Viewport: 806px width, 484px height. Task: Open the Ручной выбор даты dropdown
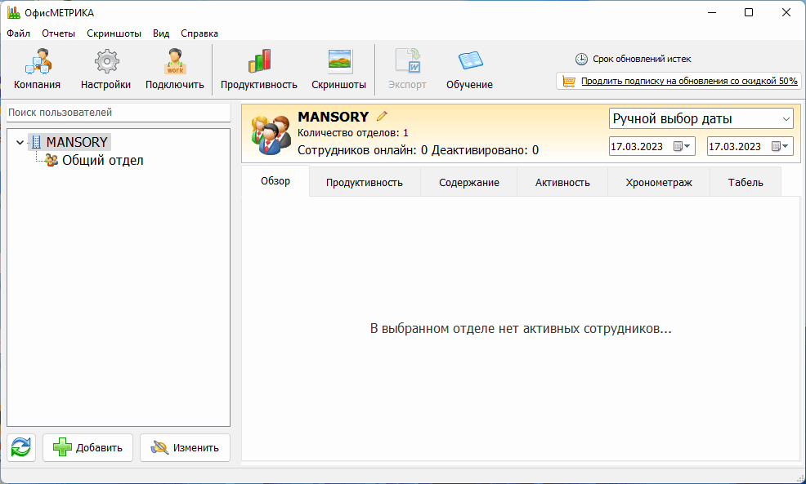pyautogui.click(x=701, y=118)
